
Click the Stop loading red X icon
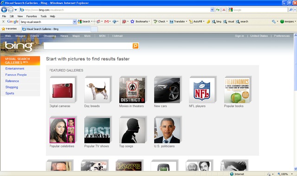[x=224, y=10]
